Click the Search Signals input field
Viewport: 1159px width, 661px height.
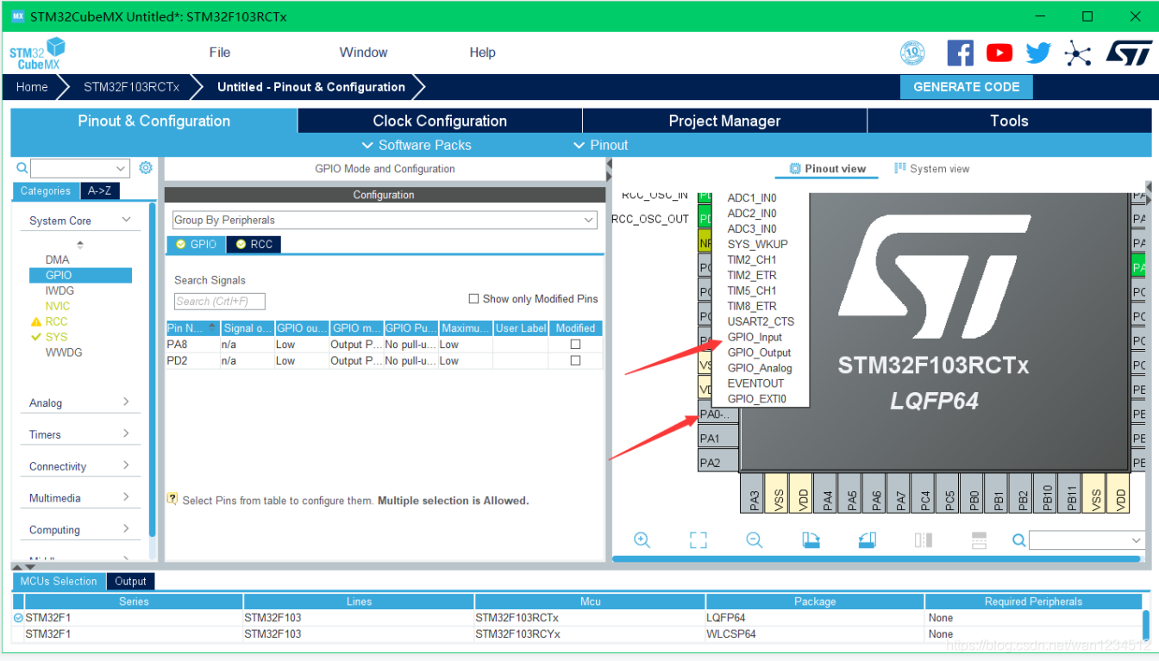[x=219, y=302]
